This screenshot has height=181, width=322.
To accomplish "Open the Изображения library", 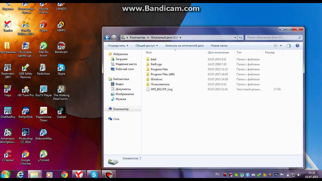I will pyautogui.click(x=122, y=94).
